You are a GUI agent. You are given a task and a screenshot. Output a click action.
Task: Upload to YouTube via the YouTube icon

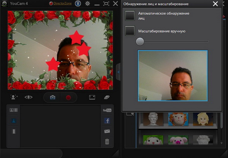click(x=107, y=110)
